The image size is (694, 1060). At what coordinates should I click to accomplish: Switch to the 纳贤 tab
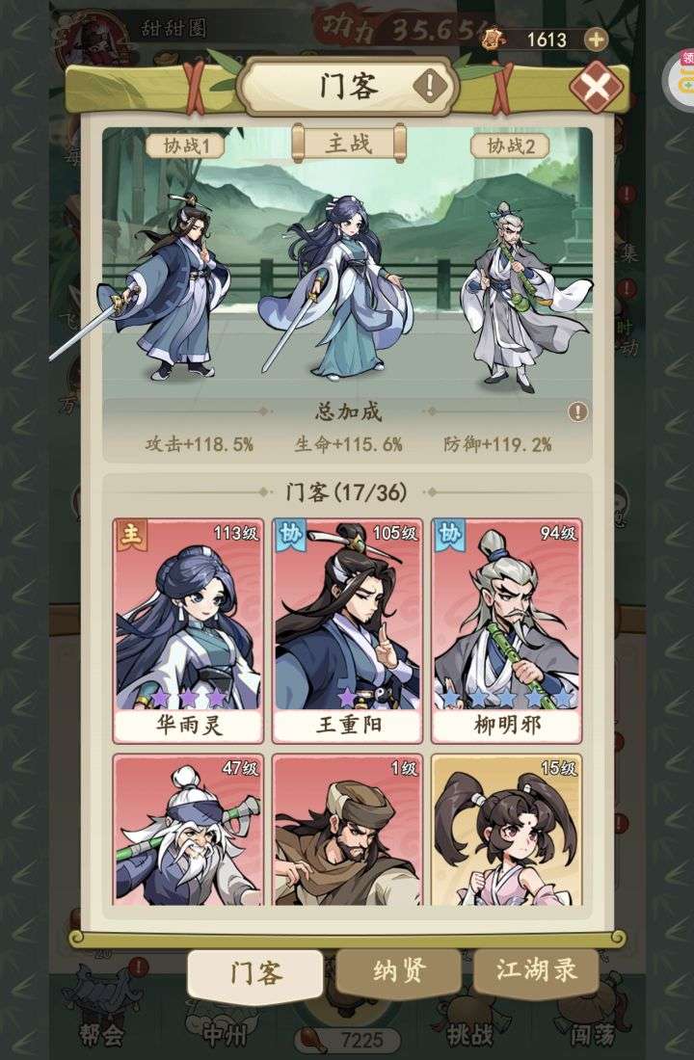pos(398,971)
